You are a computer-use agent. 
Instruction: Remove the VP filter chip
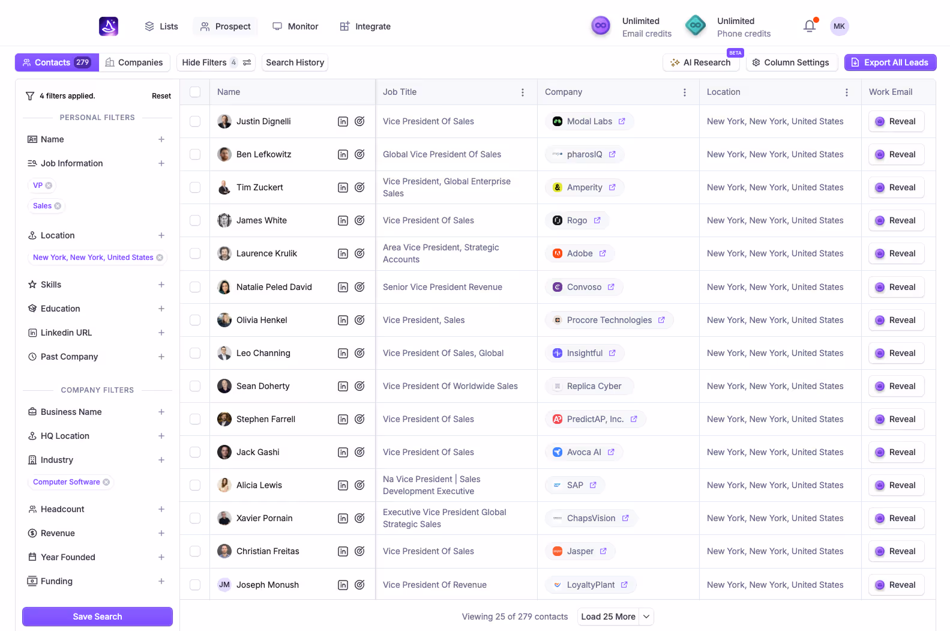point(49,186)
